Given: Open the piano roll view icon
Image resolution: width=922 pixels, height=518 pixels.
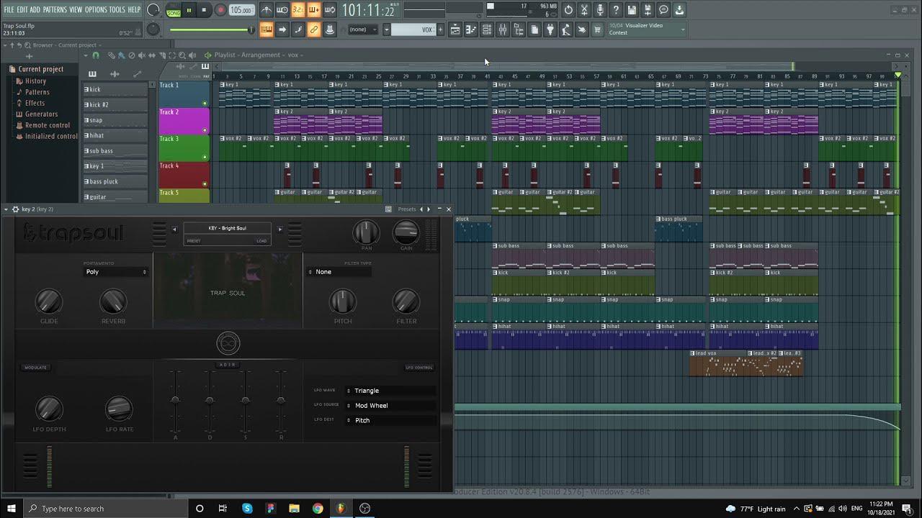Looking at the screenshot, I should (x=470, y=29).
